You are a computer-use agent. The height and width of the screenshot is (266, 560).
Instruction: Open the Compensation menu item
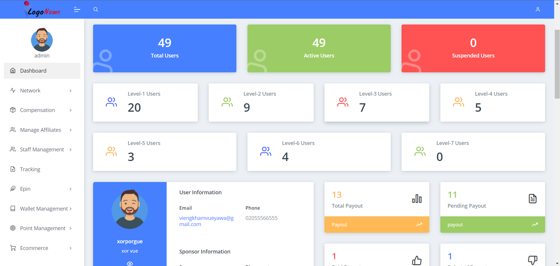point(37,110)
